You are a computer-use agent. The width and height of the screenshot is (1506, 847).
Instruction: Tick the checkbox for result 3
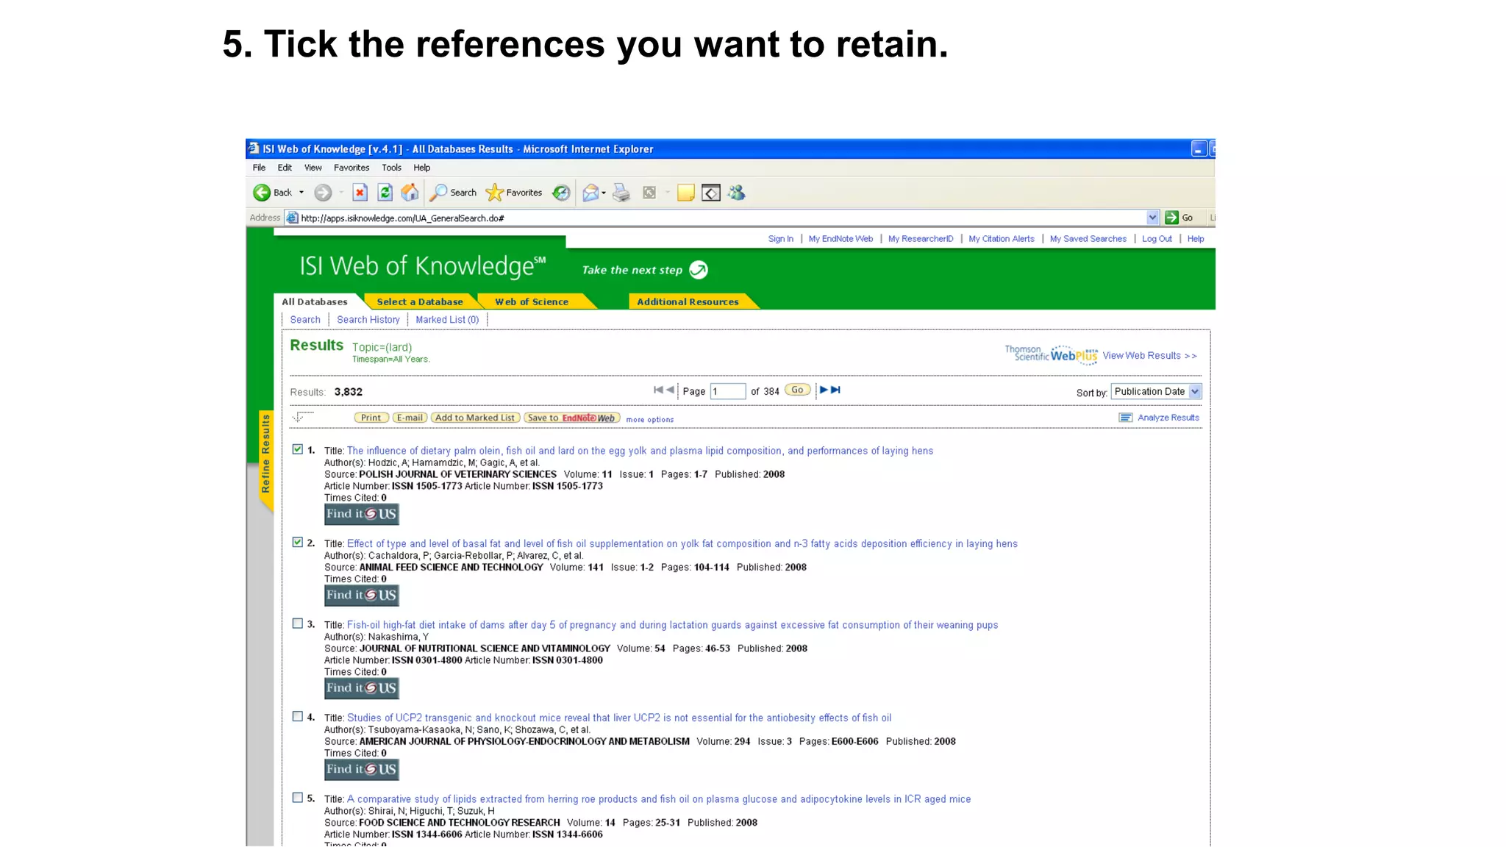click(x=297, y=623)
